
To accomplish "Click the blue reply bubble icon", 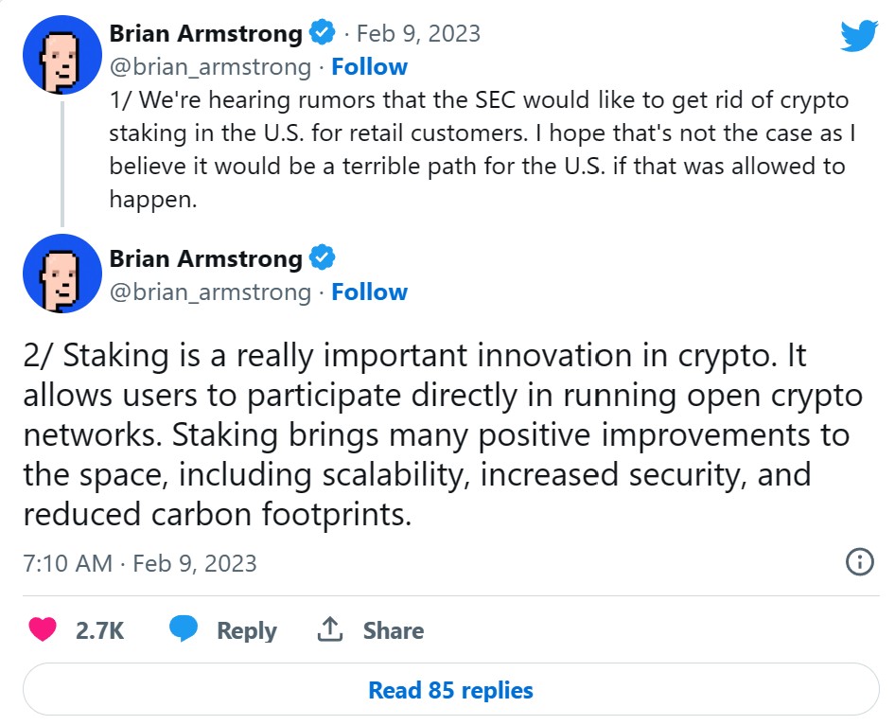I will [x=184, y=629].
